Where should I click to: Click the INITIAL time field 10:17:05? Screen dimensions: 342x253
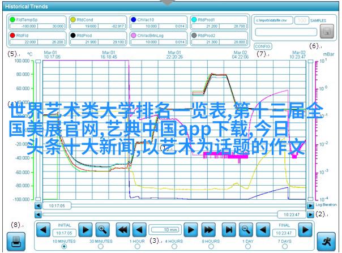click(64, 233)
